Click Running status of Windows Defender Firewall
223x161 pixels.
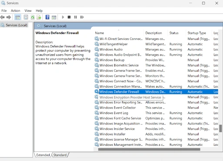pos(176,92)
